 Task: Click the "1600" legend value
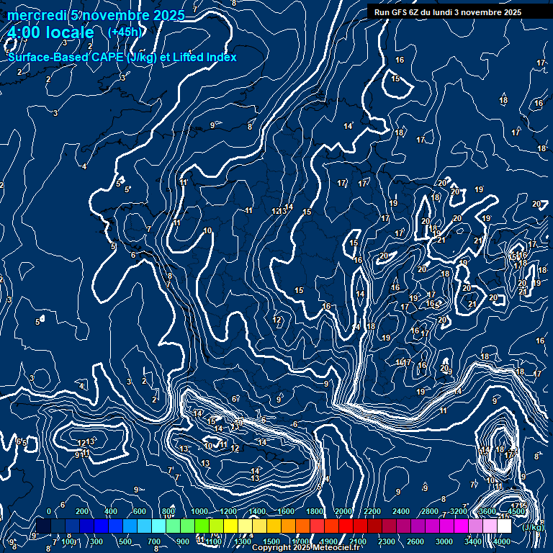click(286, 511)
